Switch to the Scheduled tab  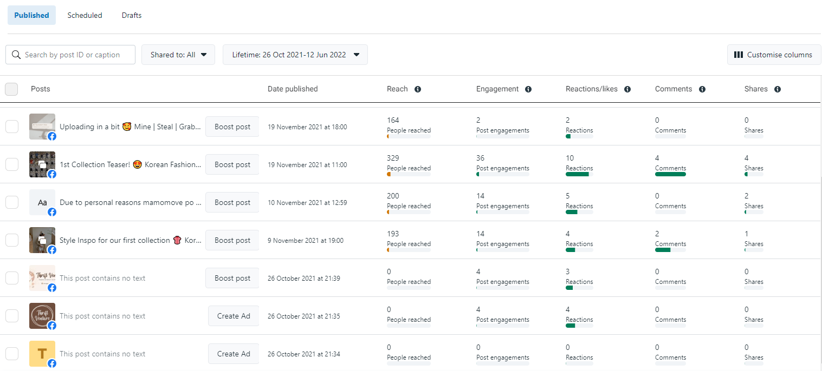coord(85,15)
